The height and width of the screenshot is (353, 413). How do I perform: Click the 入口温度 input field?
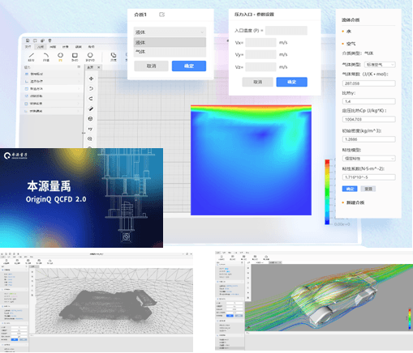[286, 31]
